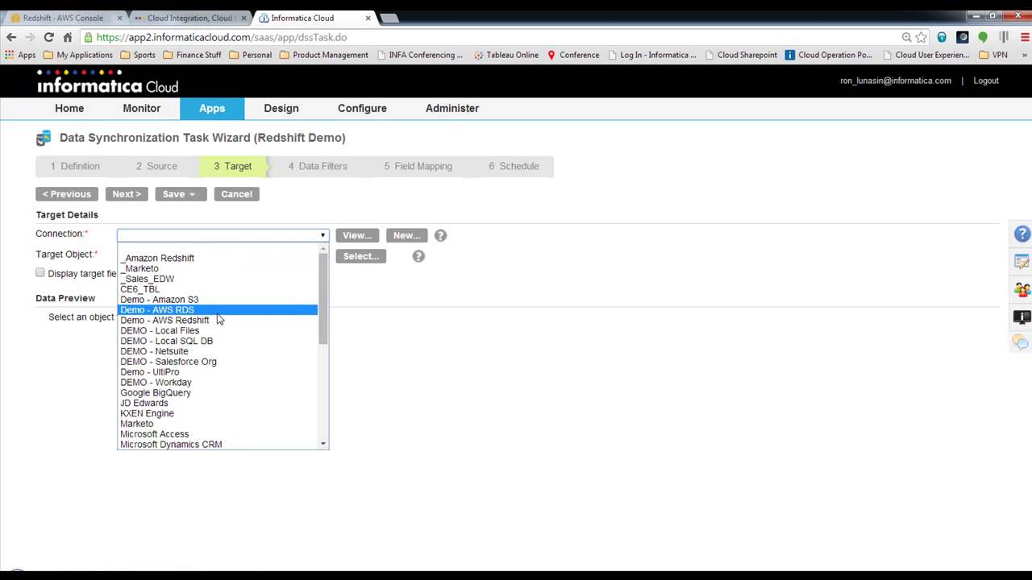Go to wizard step 5 Field Mapping
The height and width of the screenshot is (580, 1032).
pyautogui.click(x=418, y=166)
